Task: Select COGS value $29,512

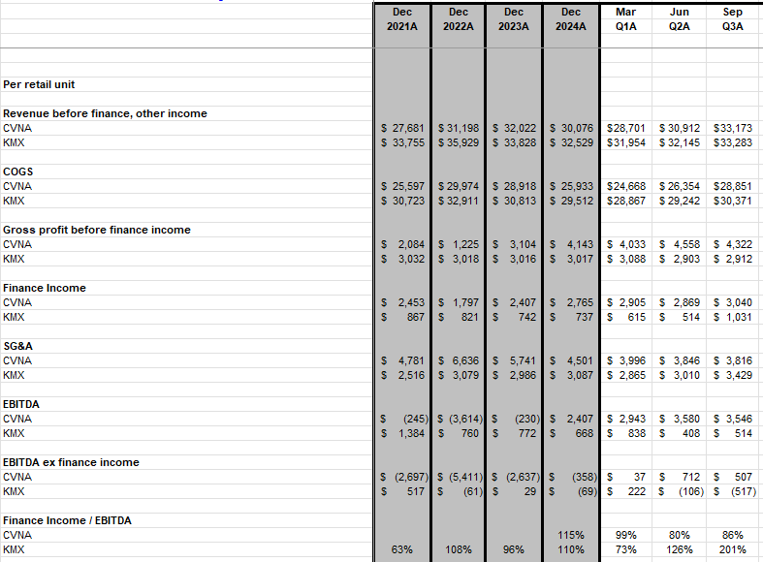Action: pos(571,202)
